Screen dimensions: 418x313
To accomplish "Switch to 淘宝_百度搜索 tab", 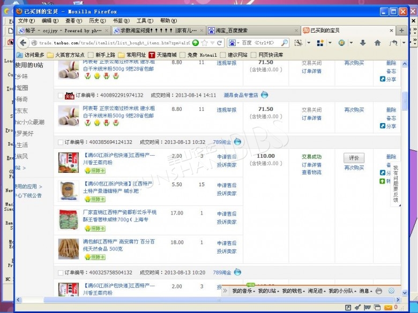I will pos(253,30).
